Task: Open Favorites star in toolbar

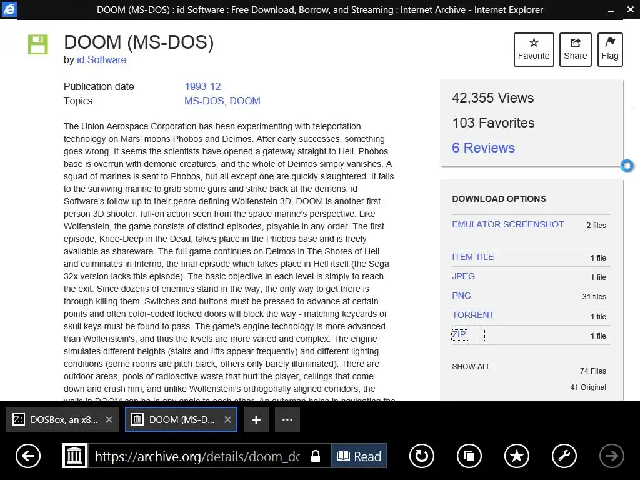Action: pyautogui.click(x=517, y=456)
